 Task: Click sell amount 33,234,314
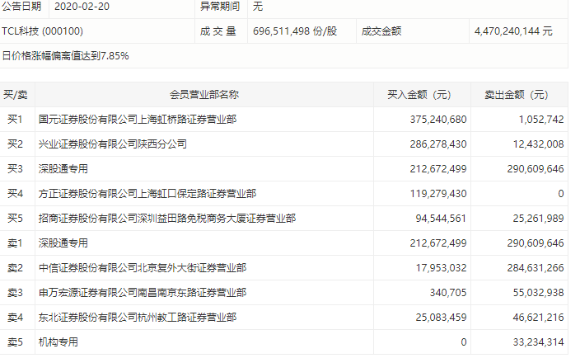[538, 342]
